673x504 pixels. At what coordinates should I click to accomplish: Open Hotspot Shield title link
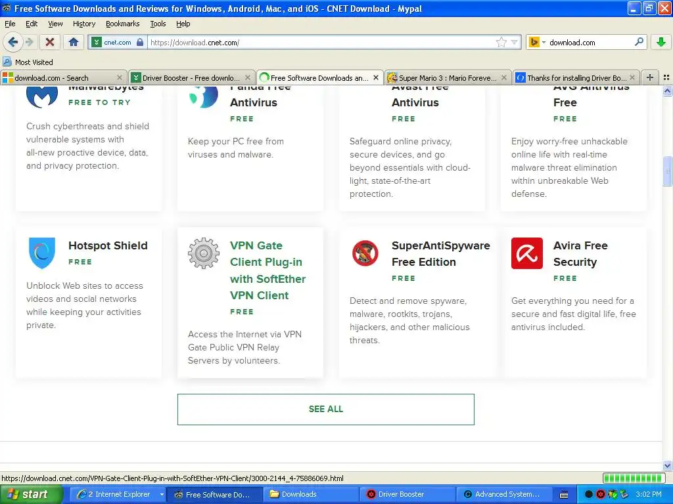click(108, 245)
